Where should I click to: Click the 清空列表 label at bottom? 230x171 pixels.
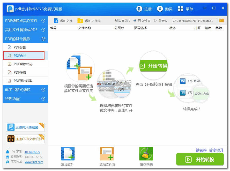[x=146, y=165]
